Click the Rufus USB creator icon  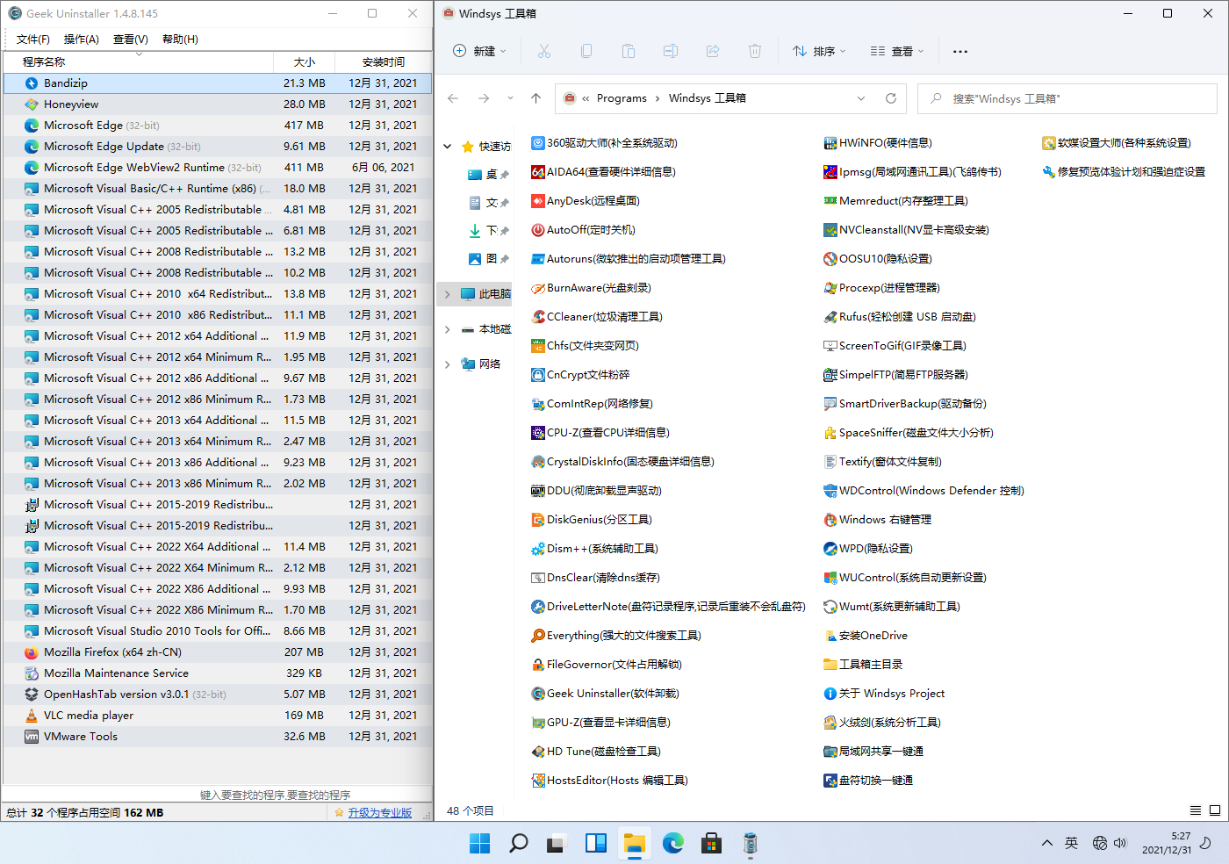(830, 317)
